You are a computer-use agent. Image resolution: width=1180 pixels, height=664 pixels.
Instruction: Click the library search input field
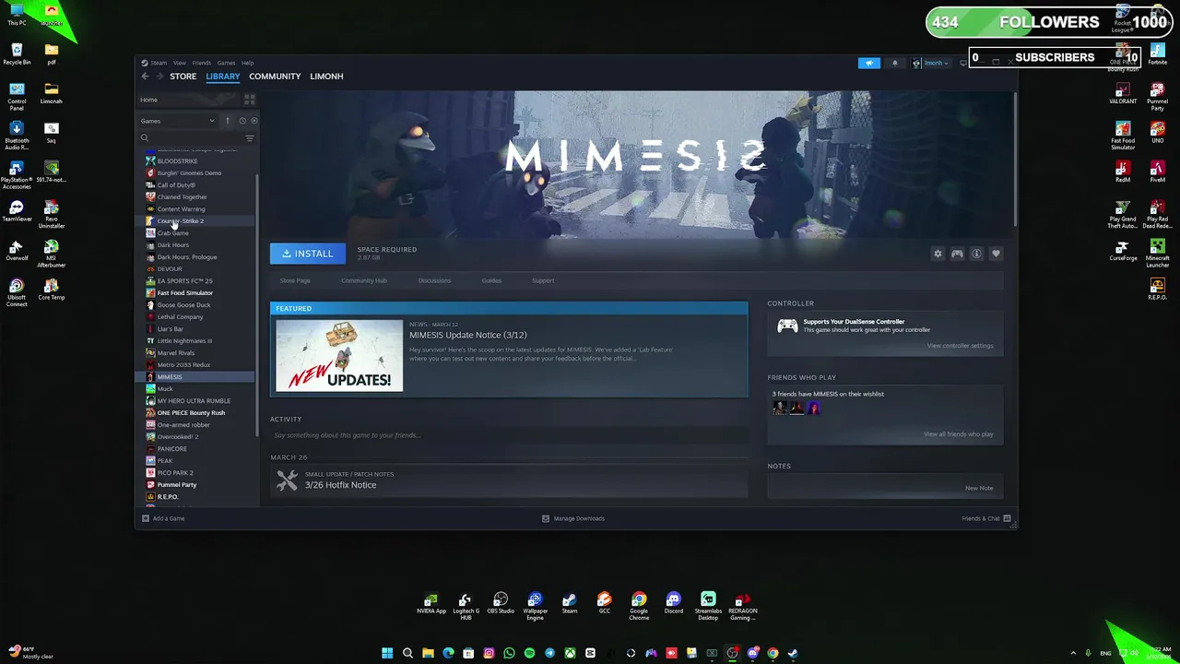192,138
